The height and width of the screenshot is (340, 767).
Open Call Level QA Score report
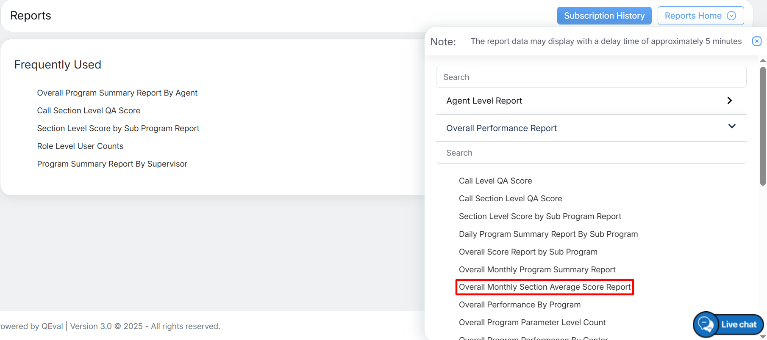[495, 181]
